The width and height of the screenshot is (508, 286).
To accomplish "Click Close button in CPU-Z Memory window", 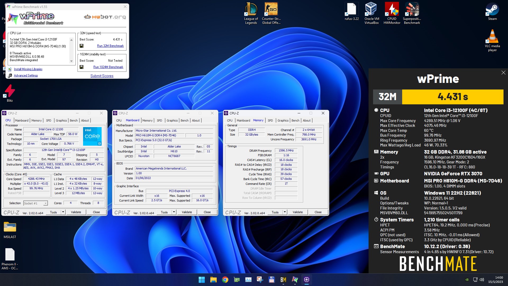I will 318,212.
